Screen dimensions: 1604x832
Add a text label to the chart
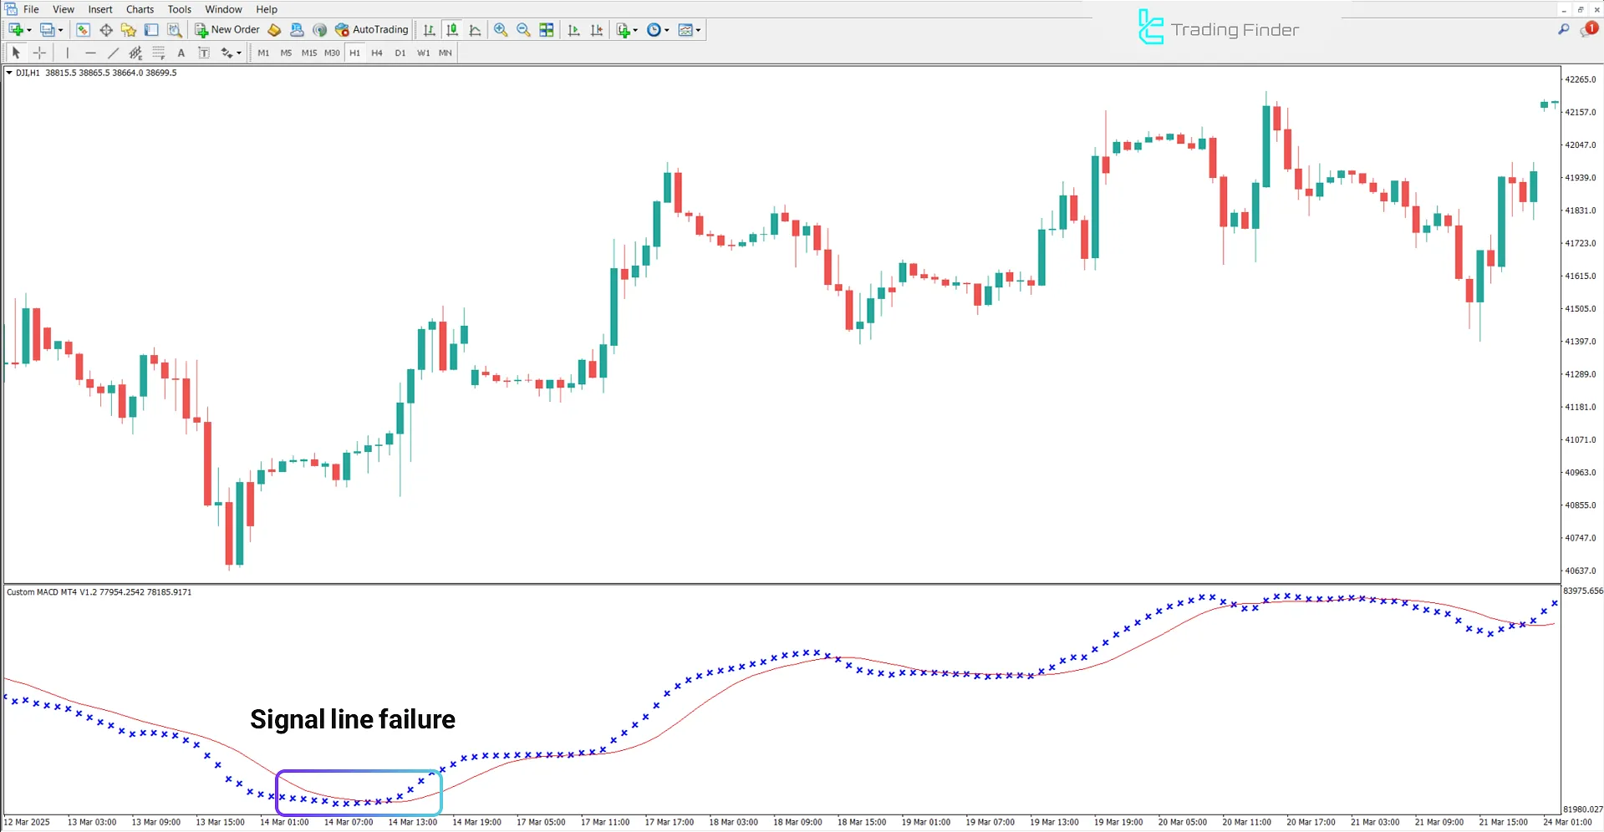181,52
